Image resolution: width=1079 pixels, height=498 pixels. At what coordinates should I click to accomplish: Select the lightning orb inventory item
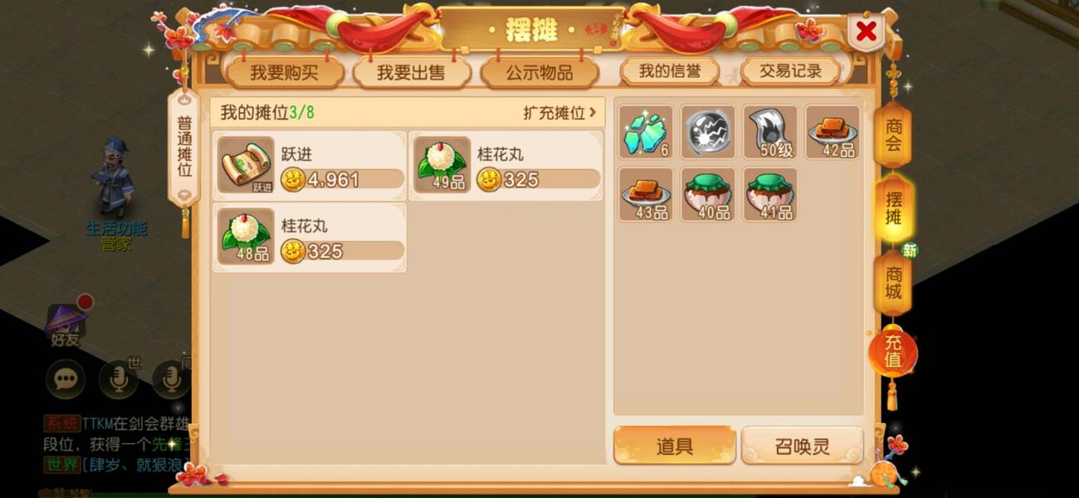(708, 132)
